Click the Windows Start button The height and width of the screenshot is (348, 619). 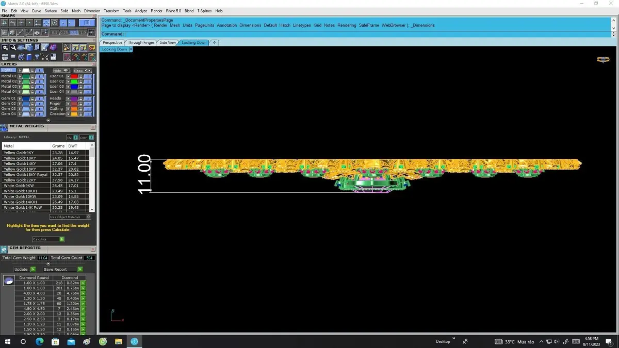[x=8, y=341]
